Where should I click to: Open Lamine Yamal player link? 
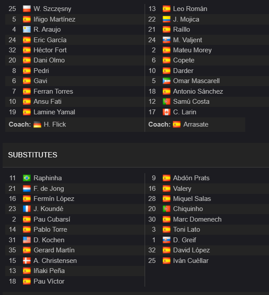54,112
